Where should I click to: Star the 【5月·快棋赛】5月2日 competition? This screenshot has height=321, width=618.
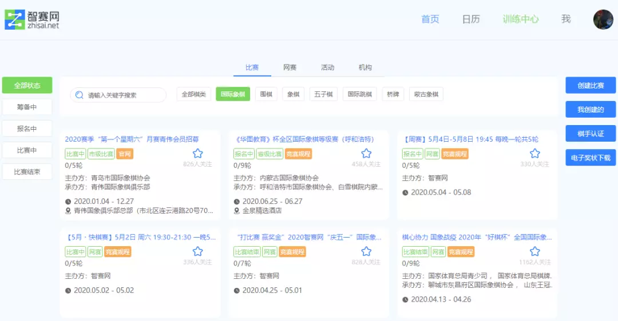197,251
